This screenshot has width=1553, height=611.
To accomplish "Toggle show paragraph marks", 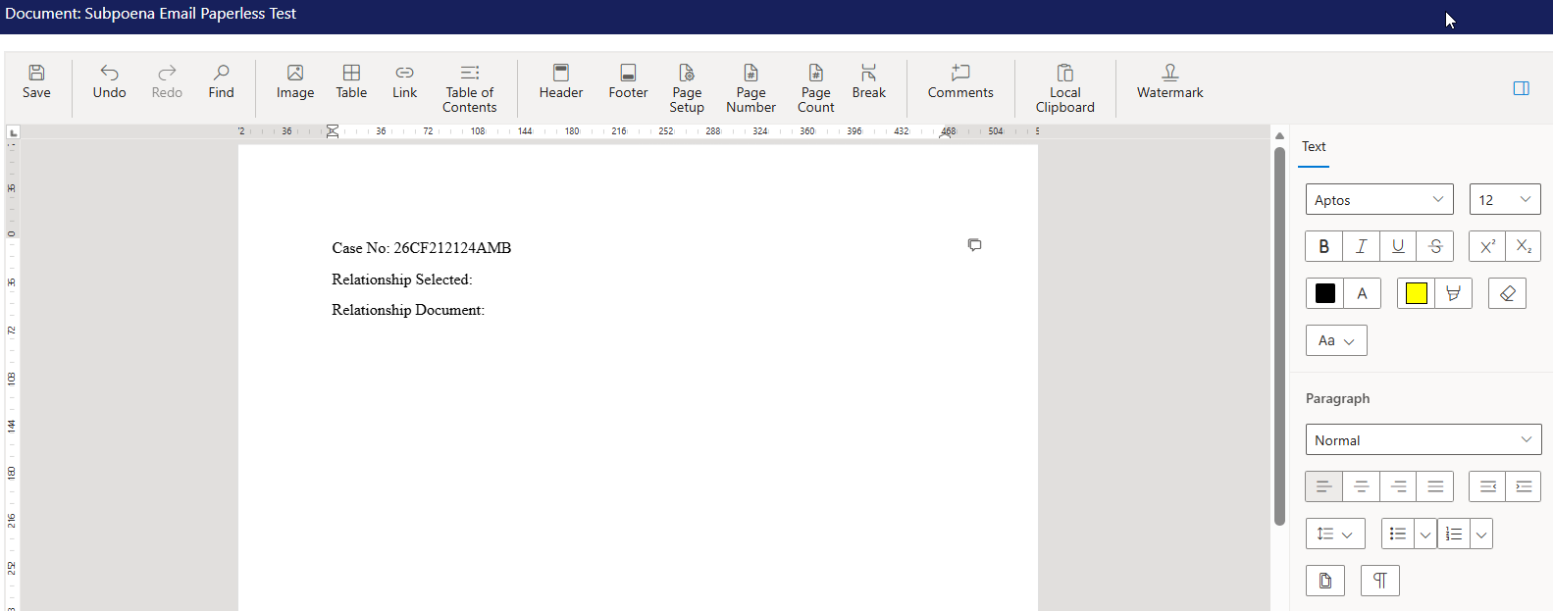I will tap(1379, 581).
